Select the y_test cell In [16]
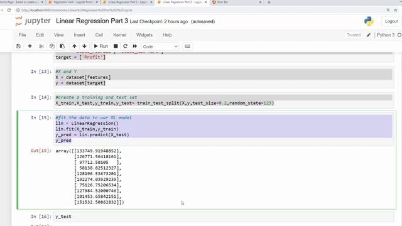 coord(223,217)
